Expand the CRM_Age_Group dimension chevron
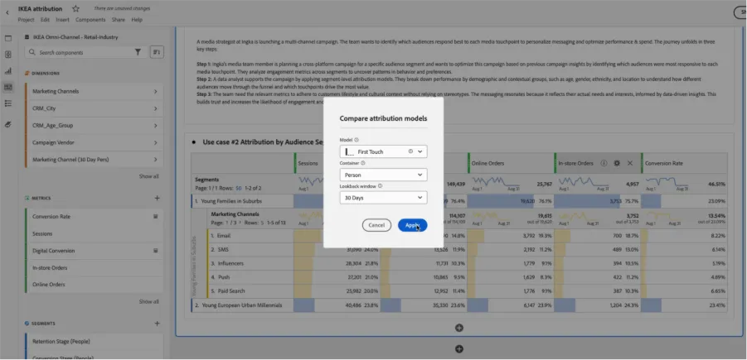Viewport: 747px width, 360px height. pyautogui.click(x=155, y=126)
